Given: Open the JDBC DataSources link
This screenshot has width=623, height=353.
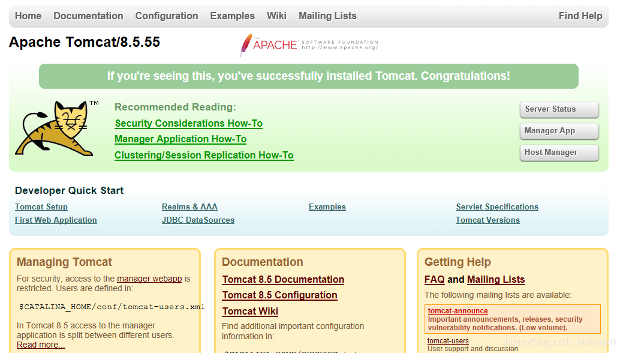Looking at the screenshot, I should (x=198, y=220).
